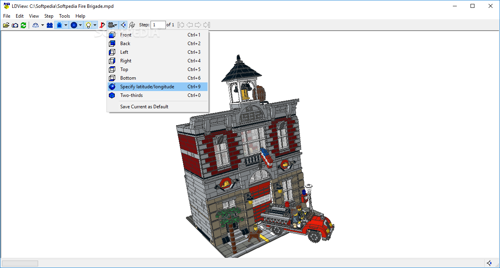Choose Bottom view from the dropdown
The width and height of the screenshot is (500, 268).
pos(158,78)
